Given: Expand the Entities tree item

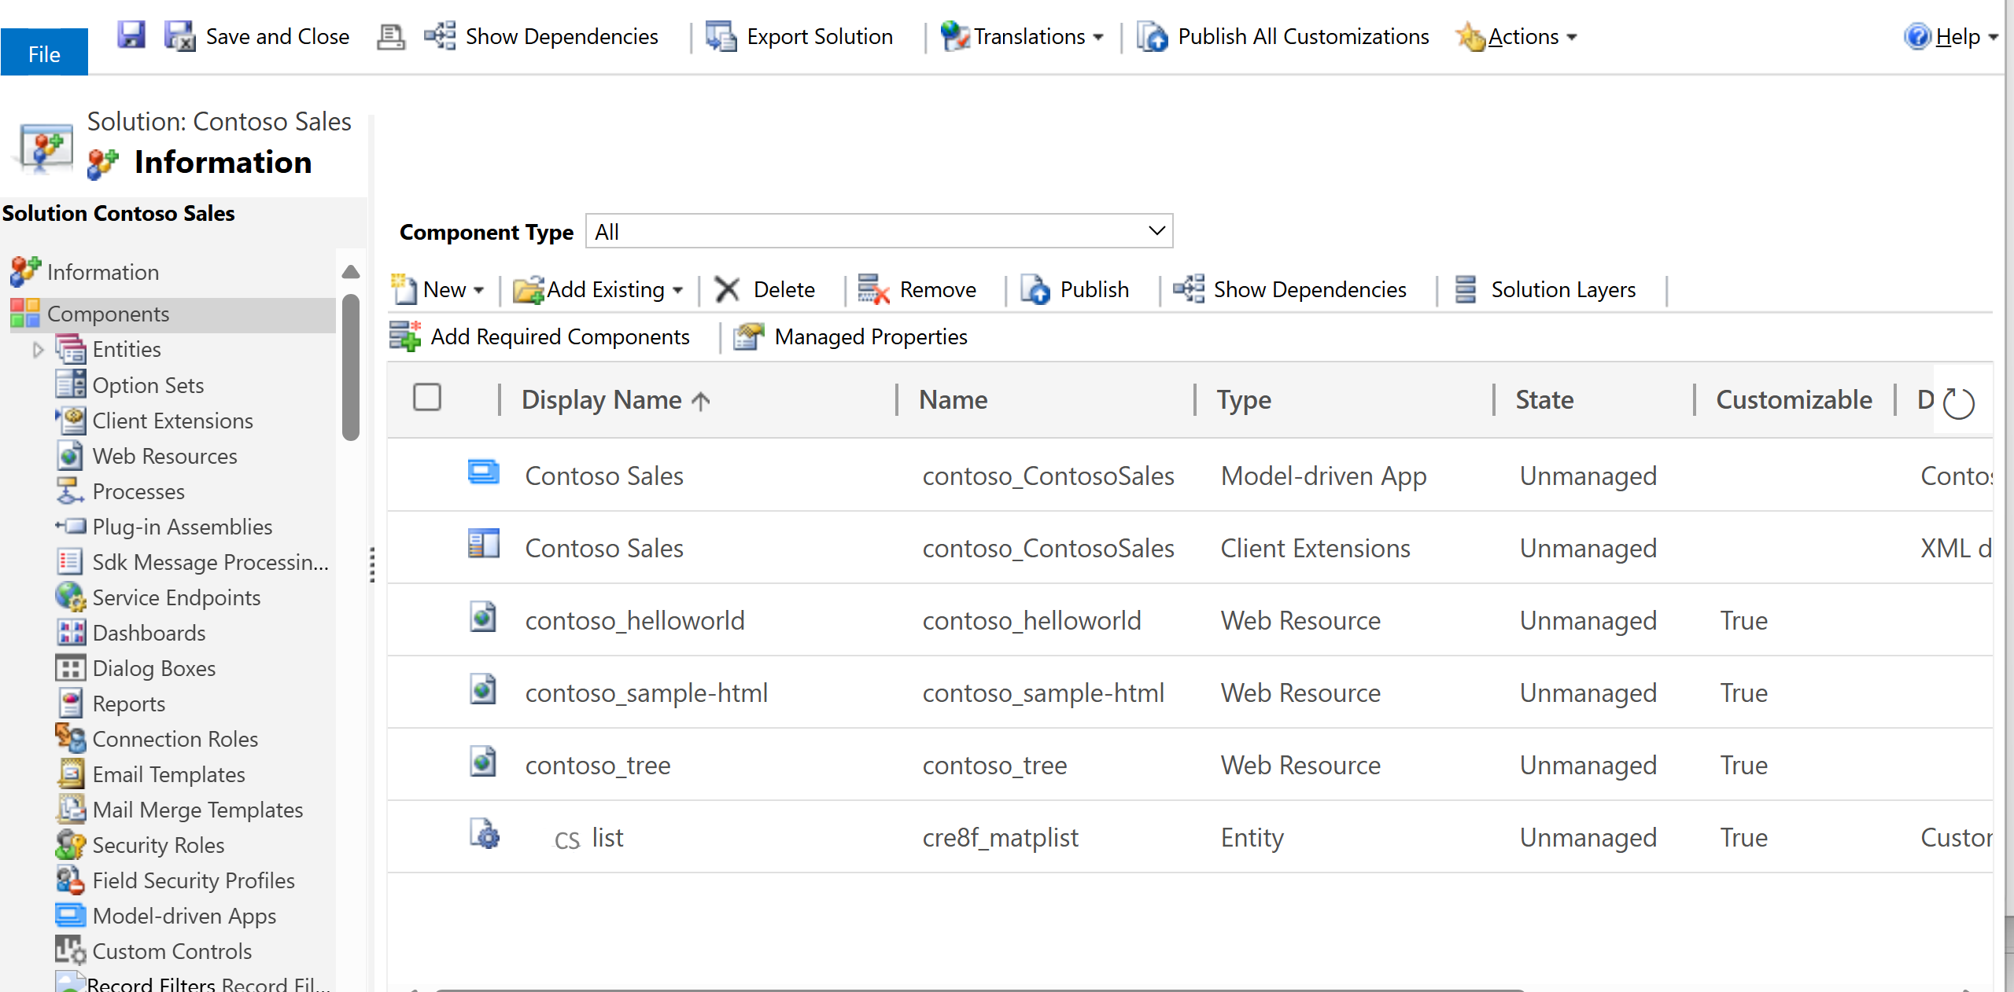Looking at the screenshot, I should [40, 347].
